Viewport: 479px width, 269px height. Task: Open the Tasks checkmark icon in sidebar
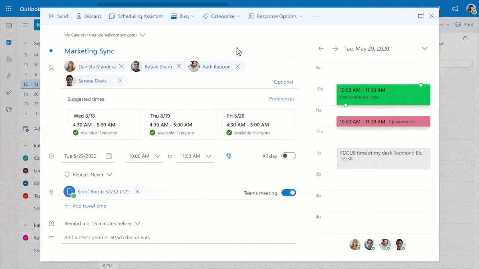[9, 93]
